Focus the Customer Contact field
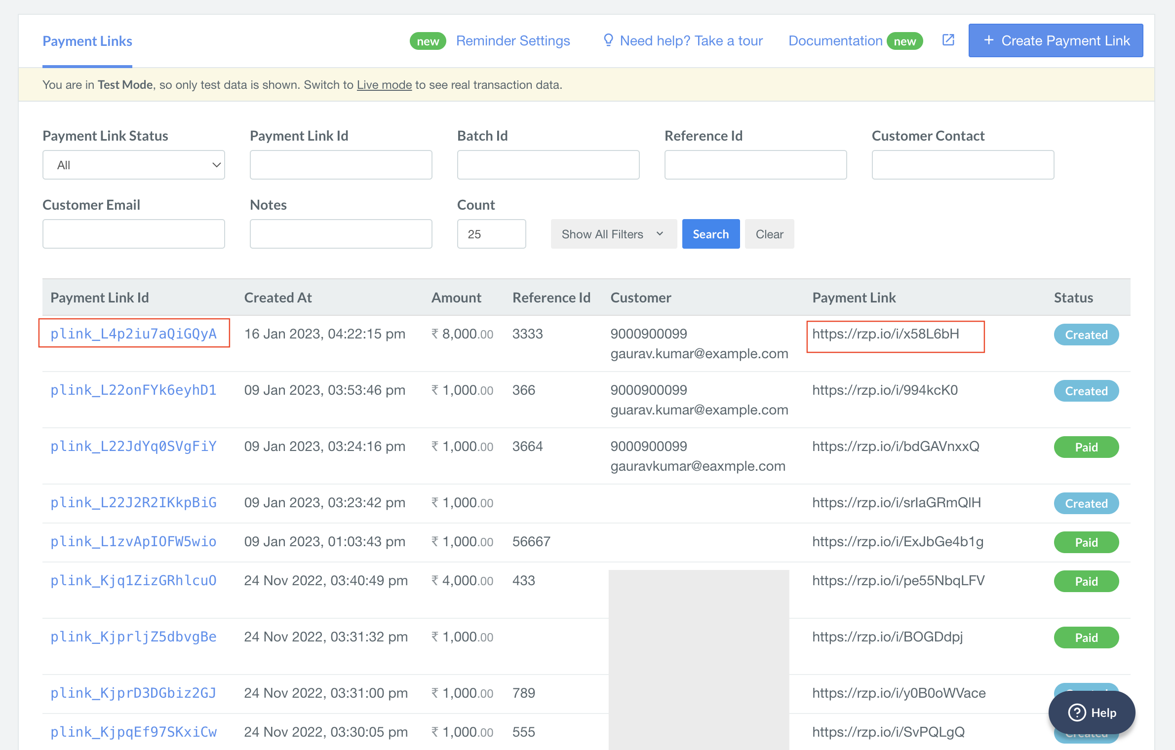The image size is (1175, 750). tap(963, 165)
